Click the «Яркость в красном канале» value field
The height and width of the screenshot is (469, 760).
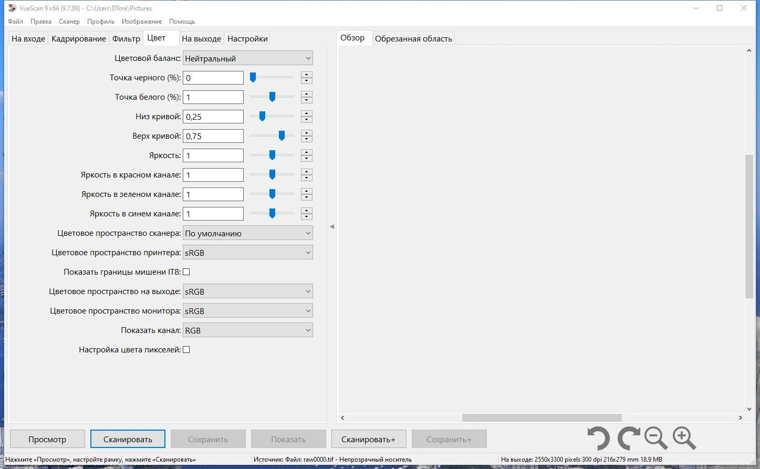coord(213,175)
